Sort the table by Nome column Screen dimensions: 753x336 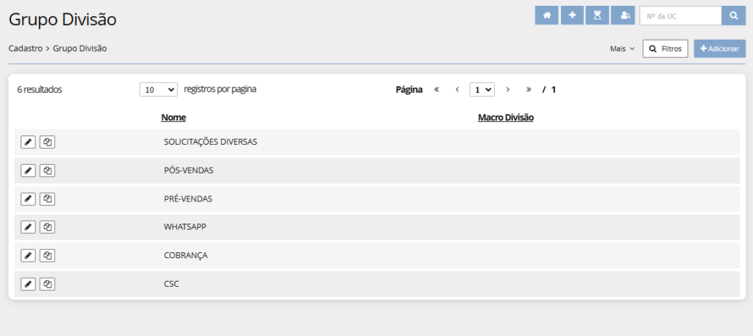[174, 118]
